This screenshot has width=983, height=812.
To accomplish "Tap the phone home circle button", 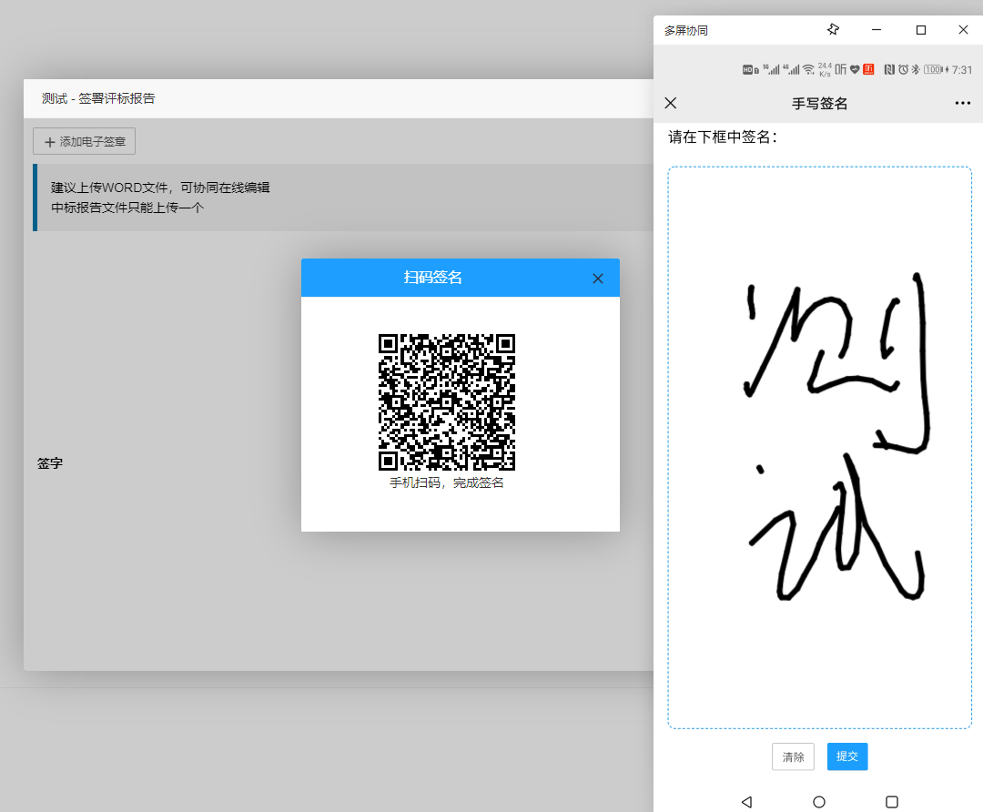I will [x=819, y=802].
